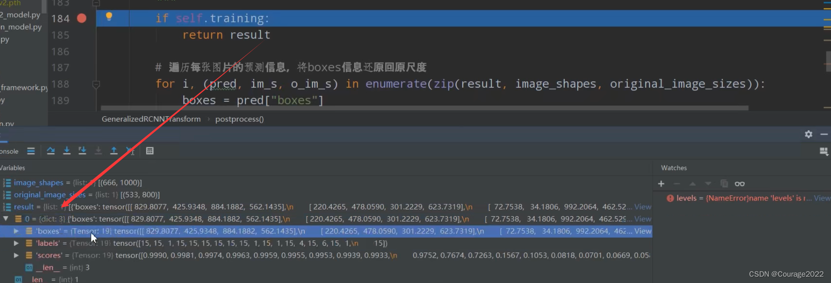831x283 pixels.
Task: Show execution point in debugger toolbar
Action: coord(31,151)
